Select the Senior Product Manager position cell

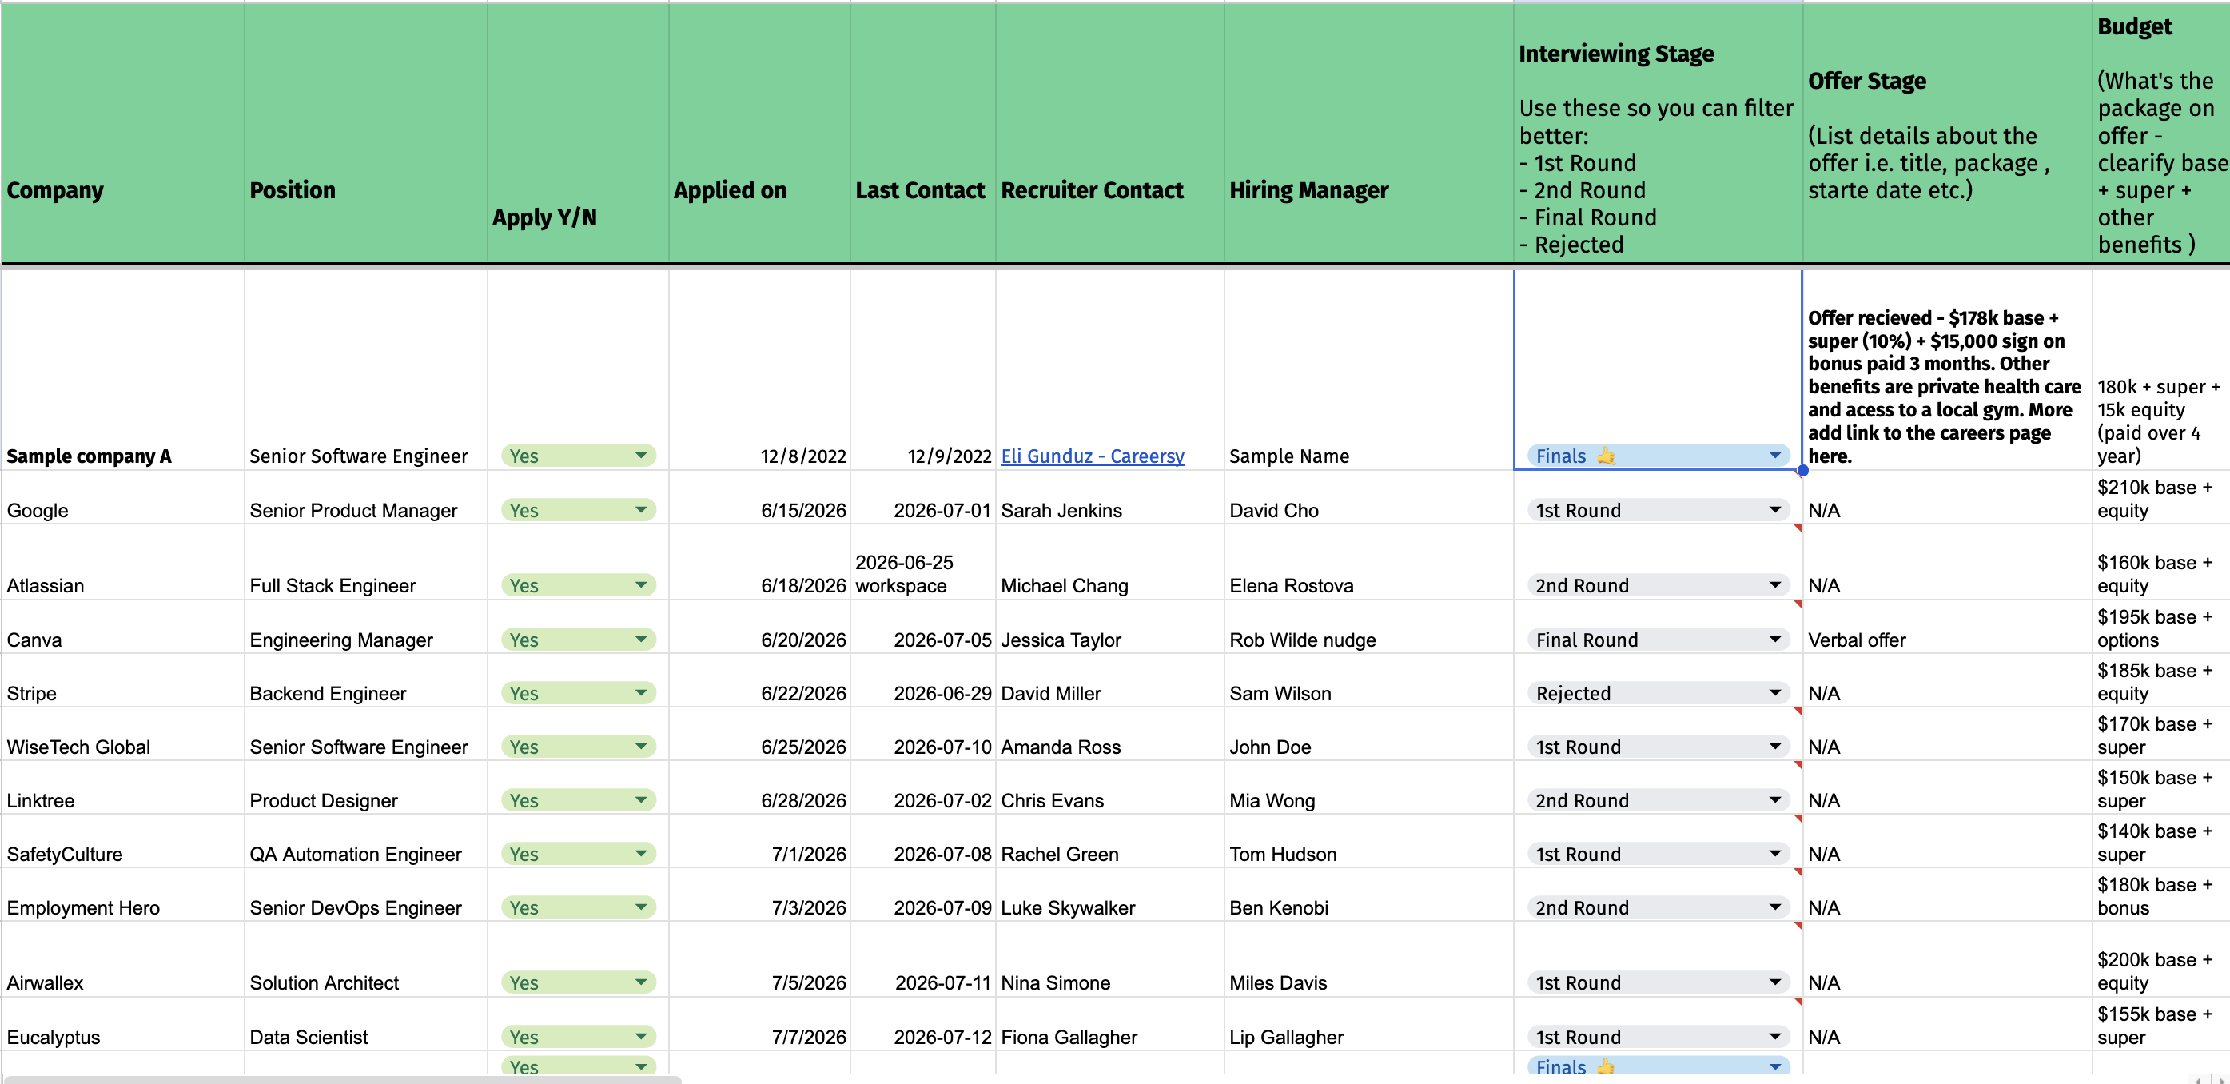click(x=366, y=498)
